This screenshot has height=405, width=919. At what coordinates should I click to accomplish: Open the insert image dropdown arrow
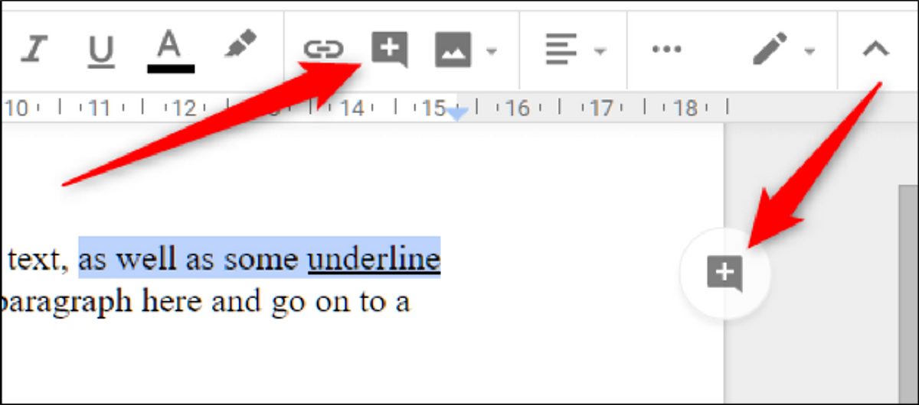point(492,51)
